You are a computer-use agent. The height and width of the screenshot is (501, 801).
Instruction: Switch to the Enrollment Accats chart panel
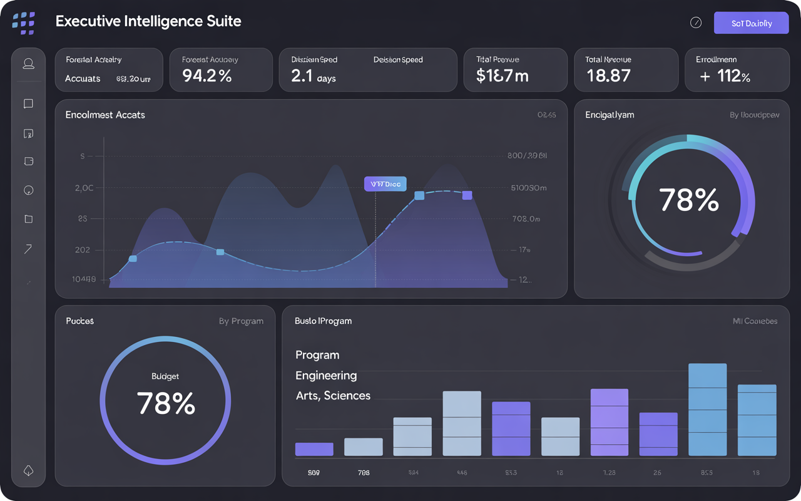point(105,115)
